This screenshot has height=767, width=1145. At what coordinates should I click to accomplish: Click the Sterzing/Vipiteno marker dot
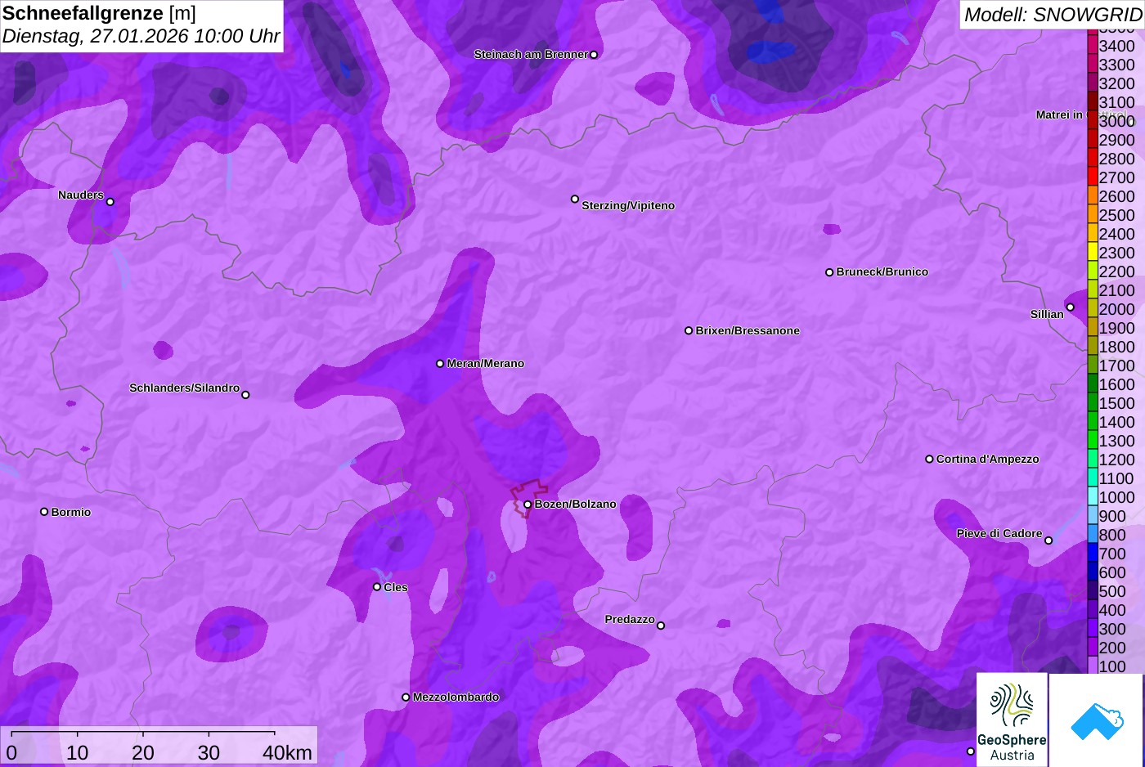[575, 199]
